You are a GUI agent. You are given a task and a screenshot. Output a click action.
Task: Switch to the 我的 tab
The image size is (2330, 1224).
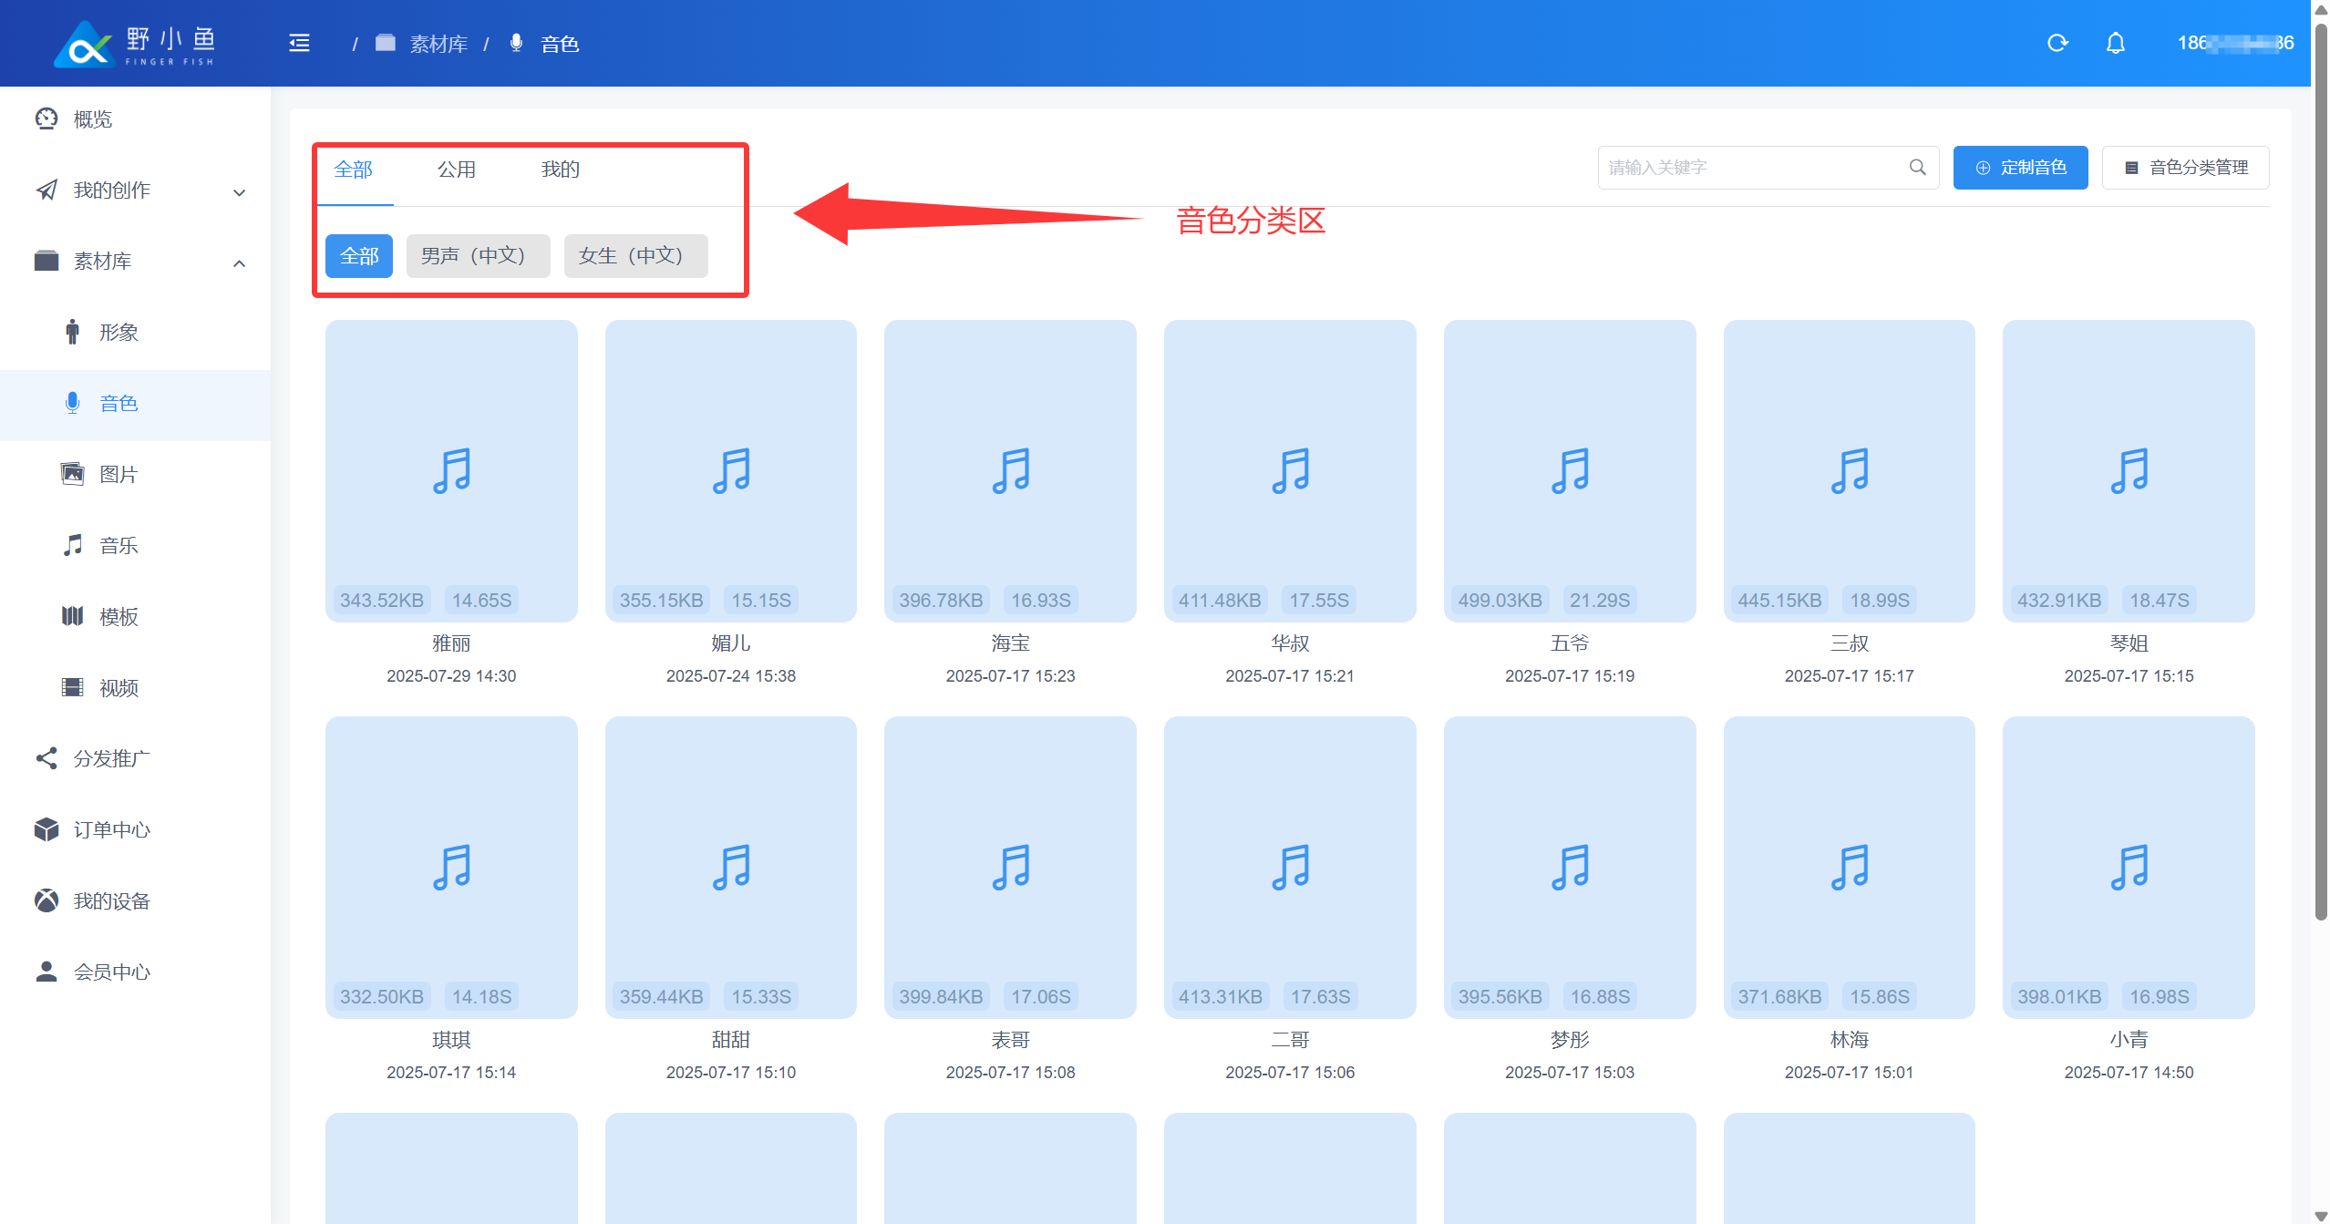560,170
